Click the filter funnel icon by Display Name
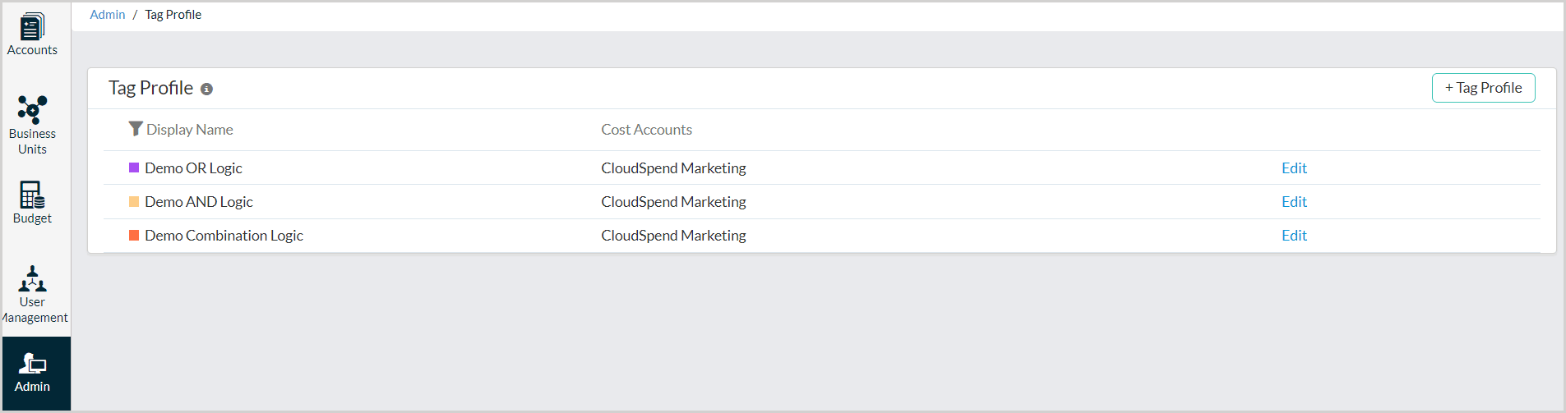The width and height of the screenshot is (1566, 413). click(x=136, y=129)
